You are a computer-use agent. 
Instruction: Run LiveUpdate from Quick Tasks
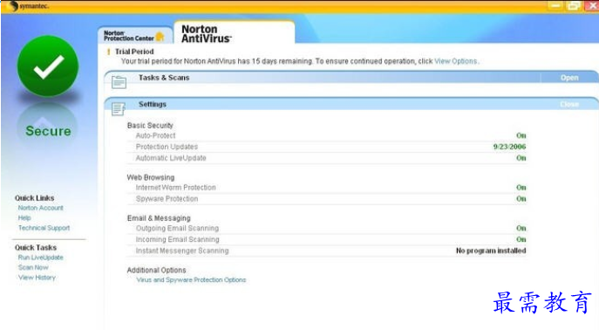(x=40, y=258)
